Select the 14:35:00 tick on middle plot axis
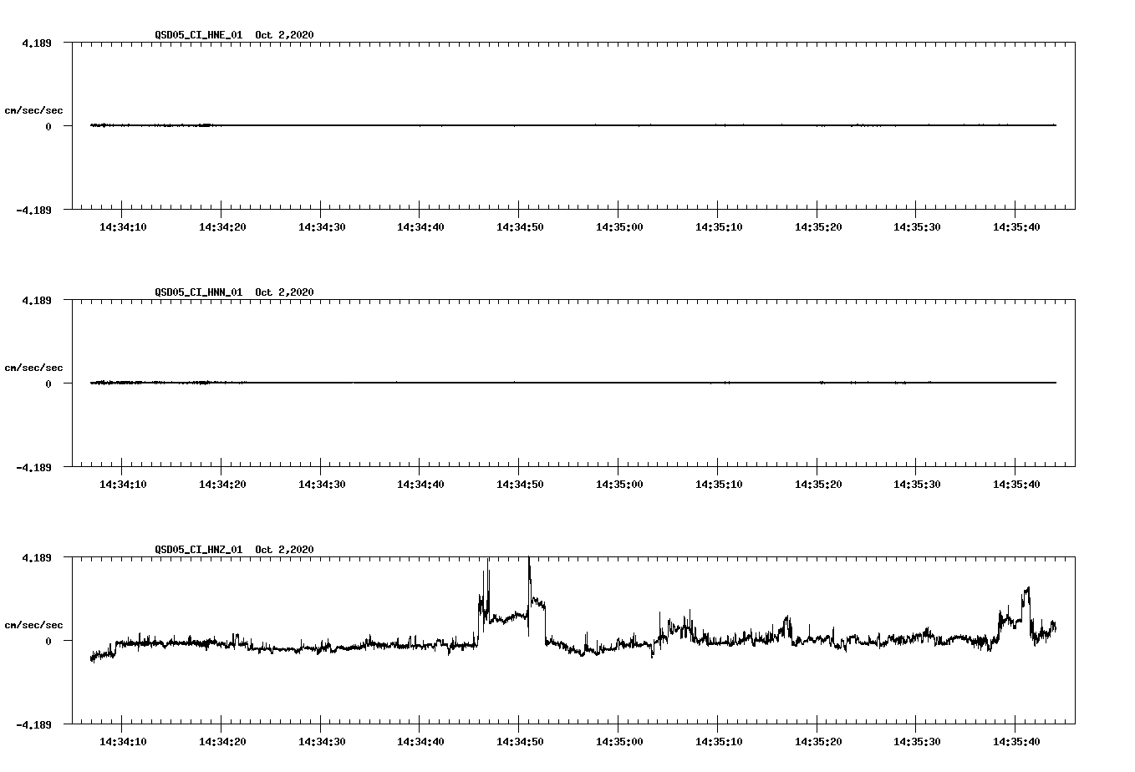 pos(618,483)
